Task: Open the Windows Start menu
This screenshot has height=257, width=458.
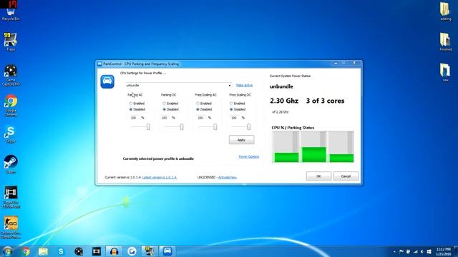Action: pyautogui.click(x=7, y=251)
